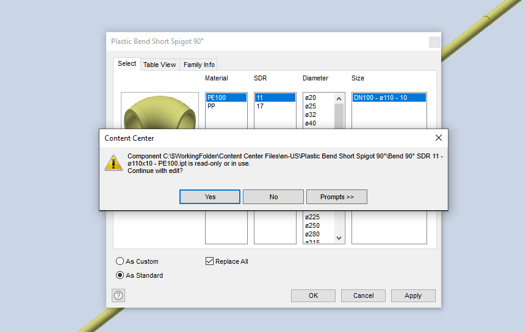This screenshot has height=332, width=526.
Task: Pick diameter ø32
Action: click(x=319, y=115)
